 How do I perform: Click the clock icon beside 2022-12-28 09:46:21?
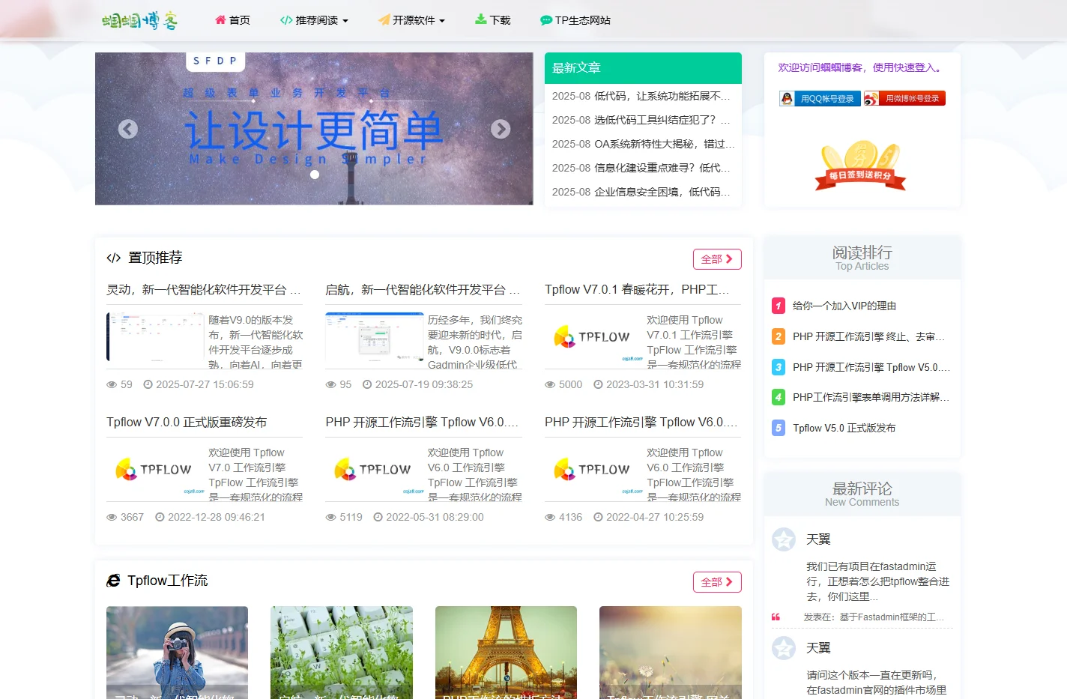click(x=160, y=517)
